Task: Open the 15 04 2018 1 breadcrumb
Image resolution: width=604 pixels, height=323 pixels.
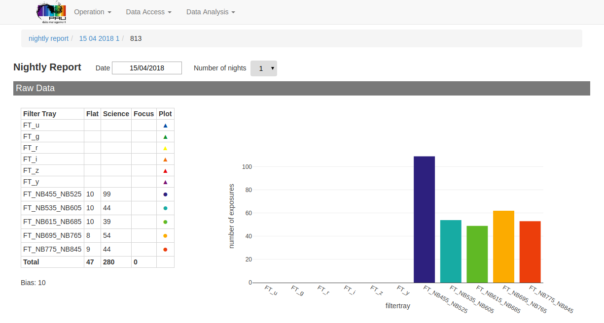Action: tap(99, 38)
